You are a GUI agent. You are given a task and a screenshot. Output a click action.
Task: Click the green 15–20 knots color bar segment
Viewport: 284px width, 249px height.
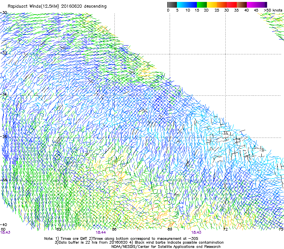[202, 5]
